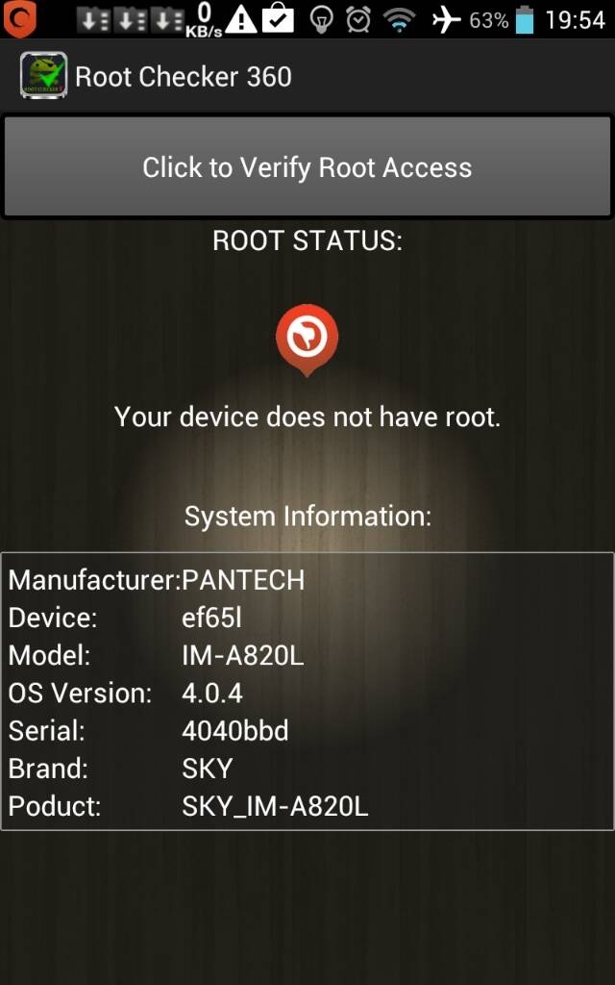Tap the Serial 4040bbd entry
615x985 pixels.
pos(148,731)
